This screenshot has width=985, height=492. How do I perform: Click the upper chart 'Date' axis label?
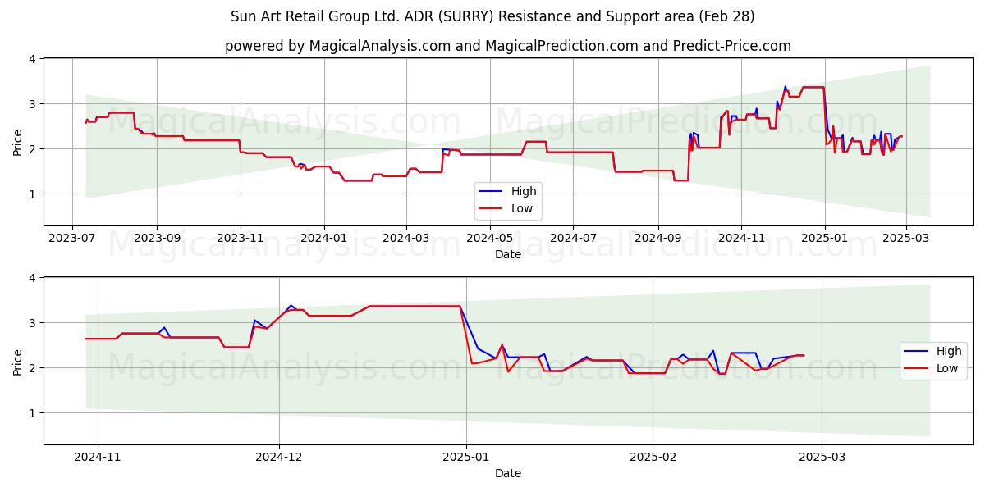click(x=508, y=255)
